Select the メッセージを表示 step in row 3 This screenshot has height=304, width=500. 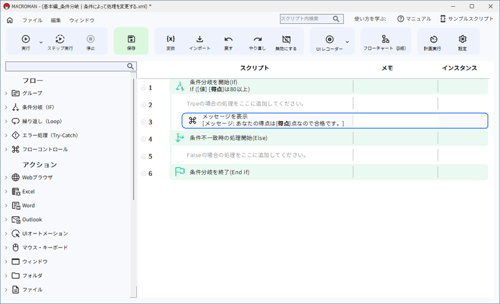click(x=335, y=121)
